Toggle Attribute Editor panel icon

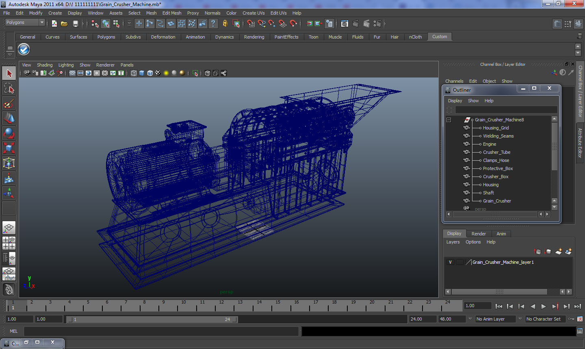(x=557, y=24)
